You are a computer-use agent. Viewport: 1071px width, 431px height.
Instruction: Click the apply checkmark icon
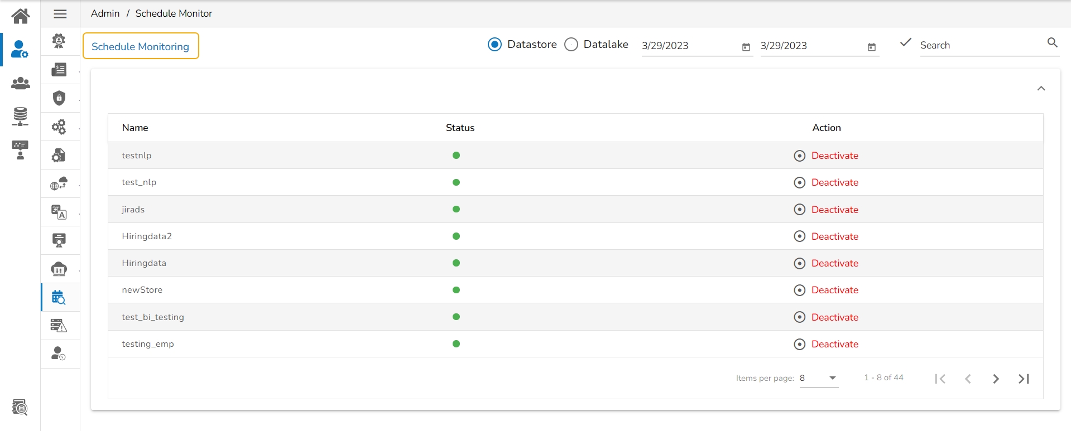click(905, 42)
